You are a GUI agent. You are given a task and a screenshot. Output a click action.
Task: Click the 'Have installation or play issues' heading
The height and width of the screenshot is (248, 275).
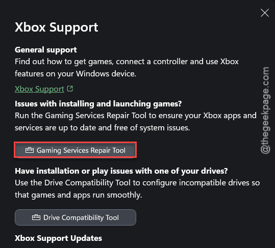pyautogui.click(x=121, y=171)
